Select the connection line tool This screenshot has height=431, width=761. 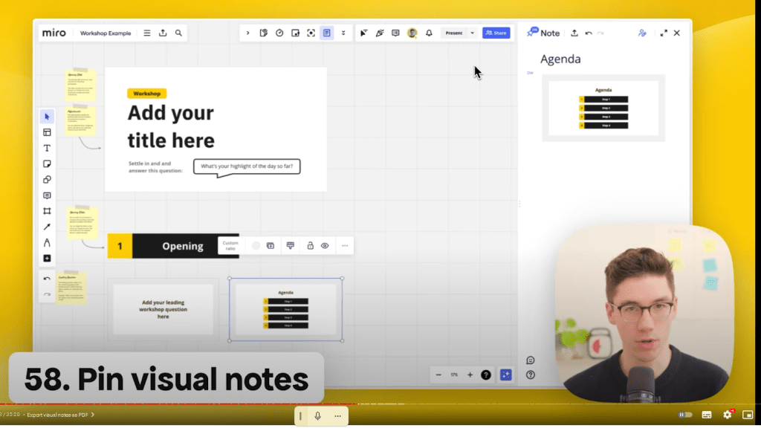click(47, 227)
